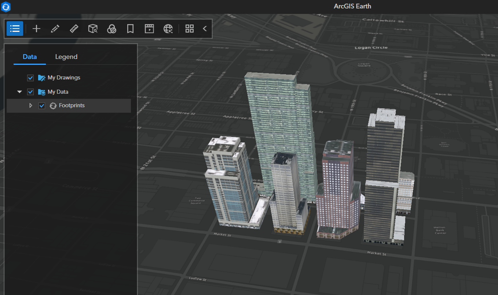498x295 pixels.
Task: Uncheck the My Drawings layer
Action: tap(30, 78)
